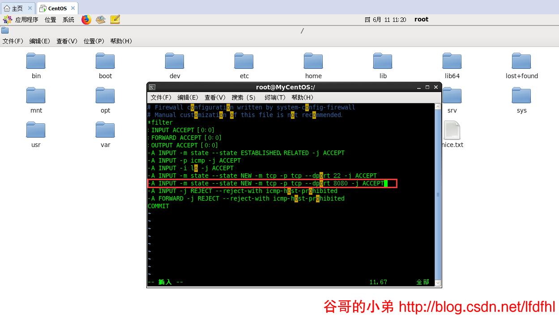The image size is (559, 319).
Task: Select the nice.txt text file
Action: tap(452, 130)
